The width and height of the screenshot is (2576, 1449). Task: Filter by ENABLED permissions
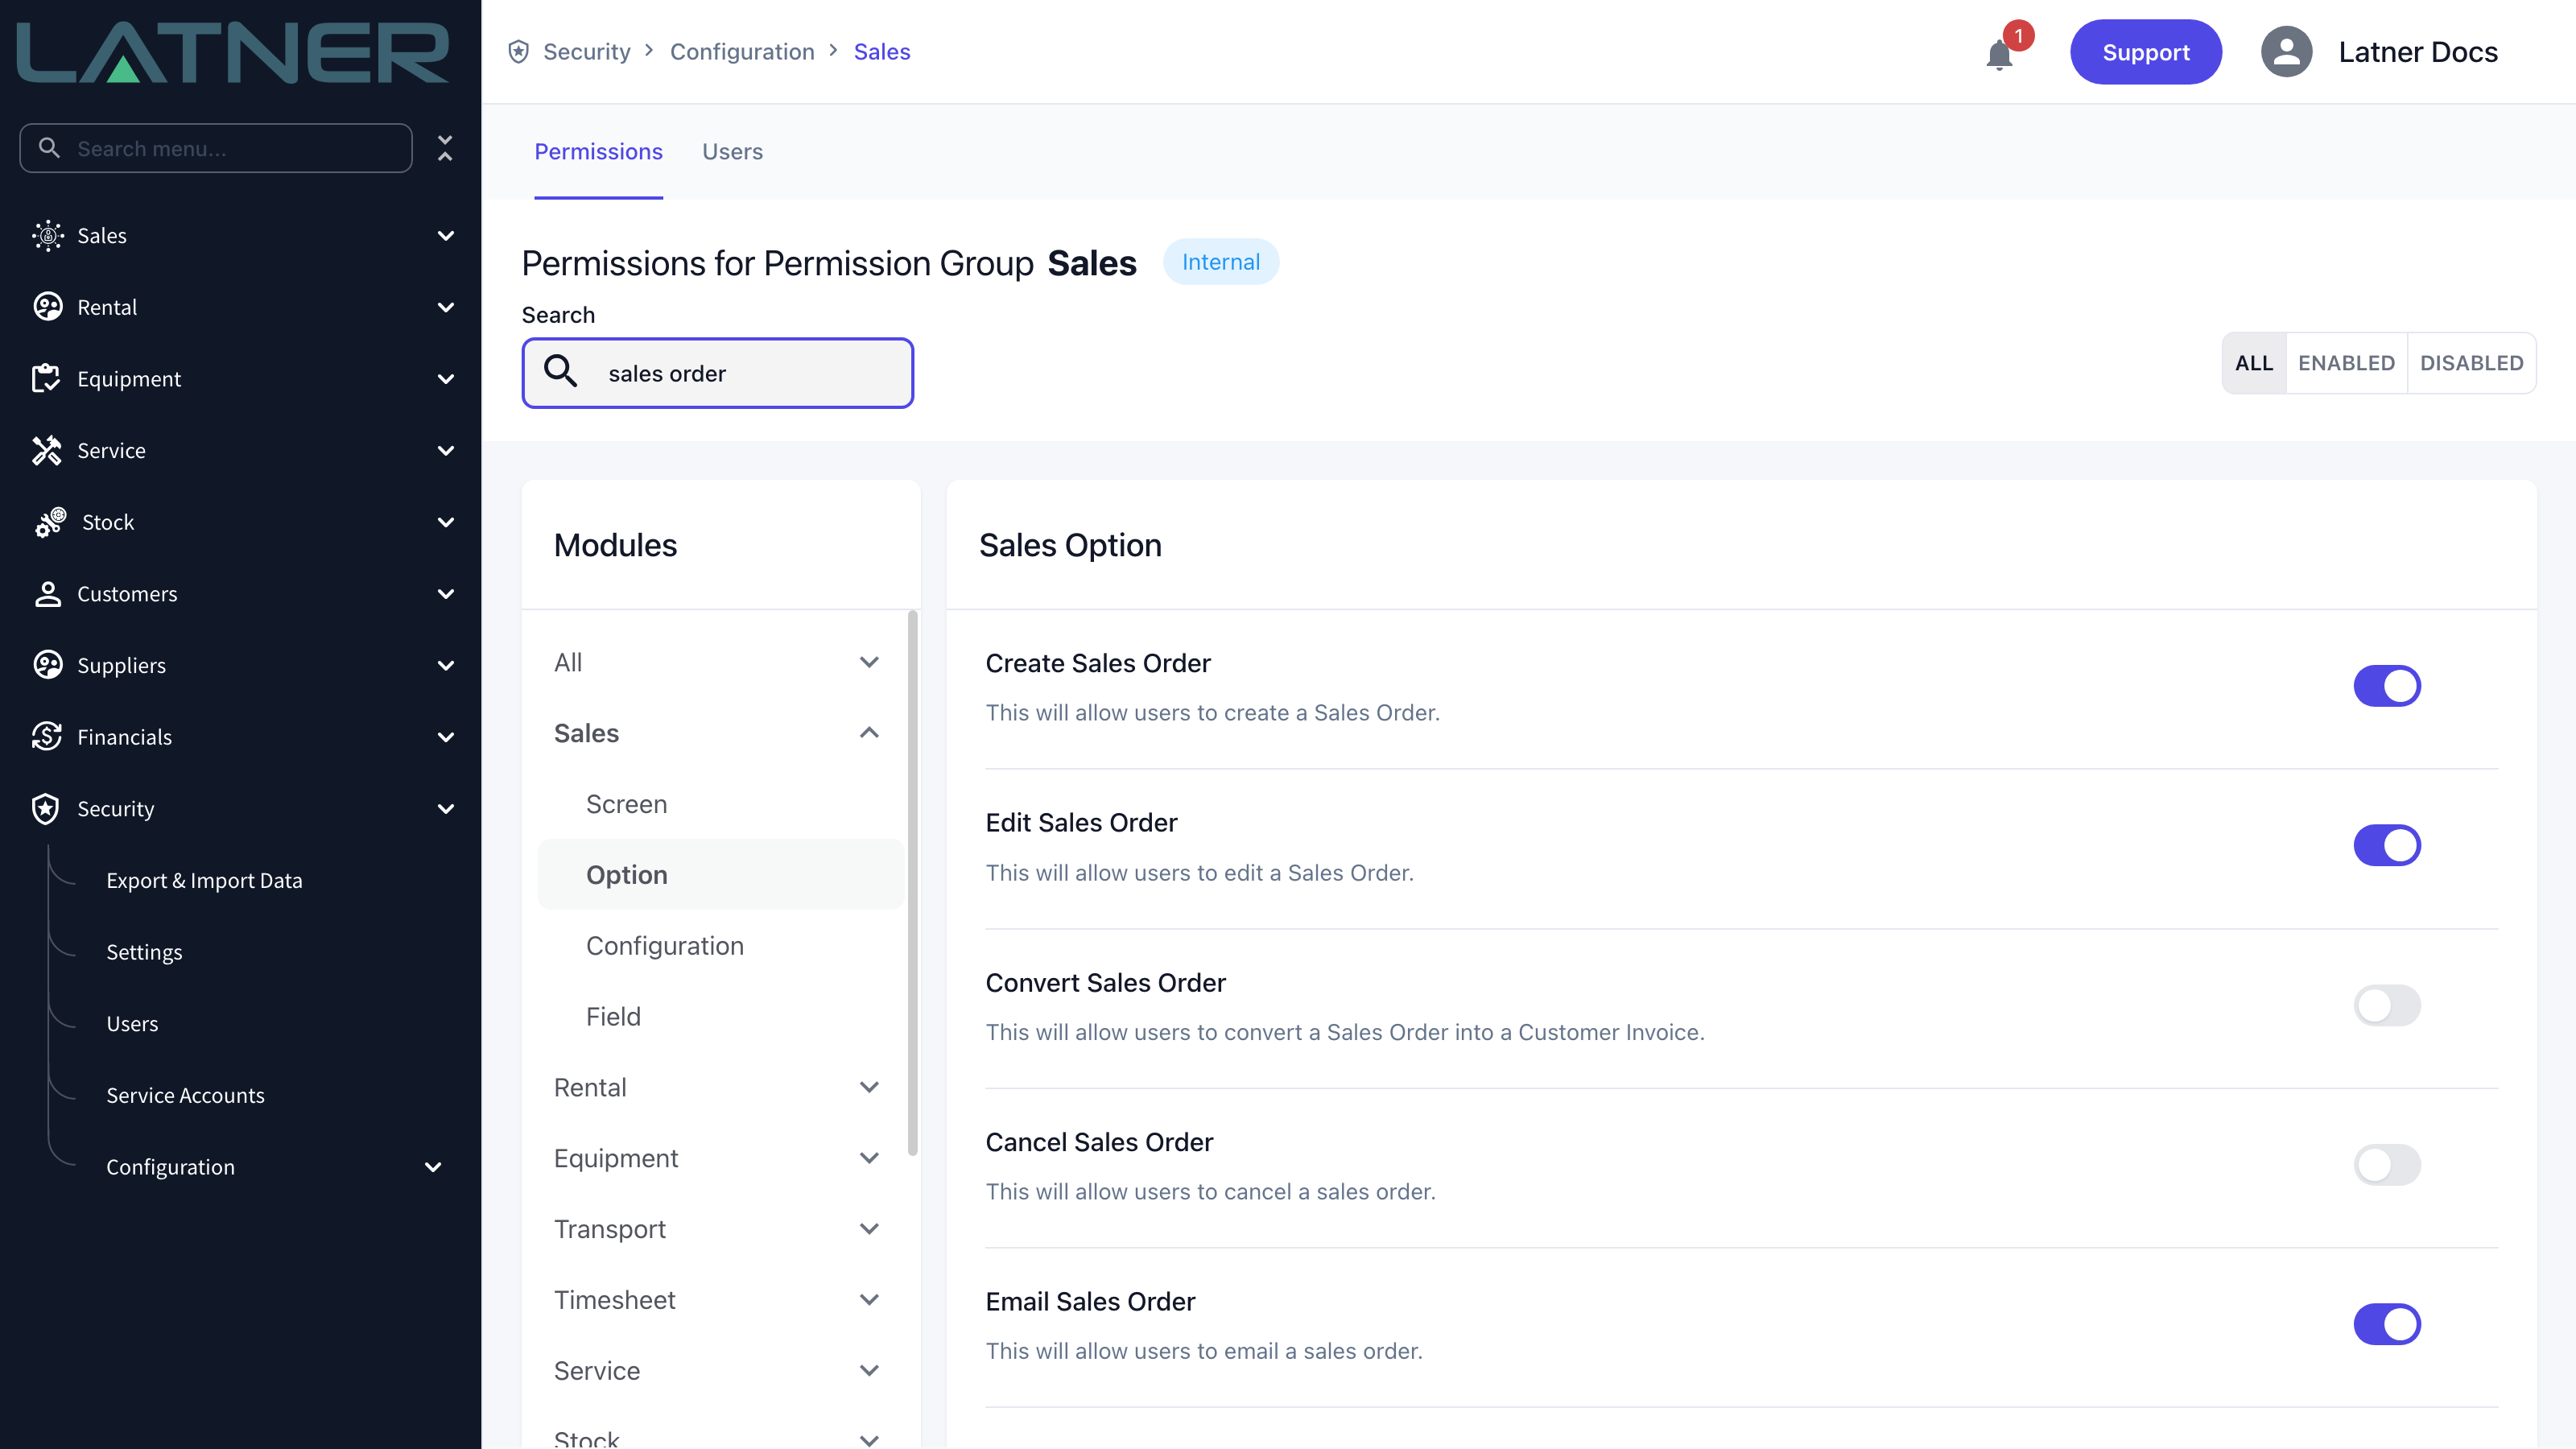click(2346, 363)
